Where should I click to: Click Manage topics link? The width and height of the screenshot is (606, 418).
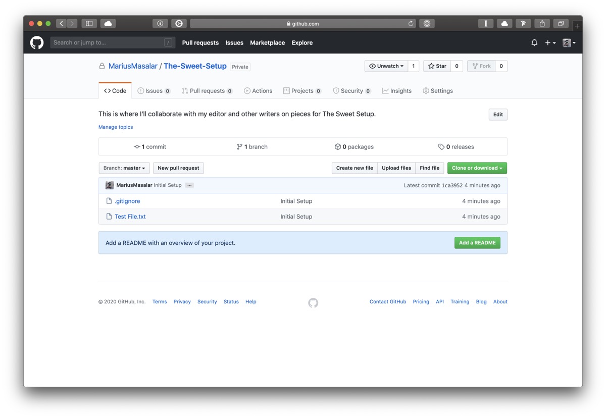116,127
